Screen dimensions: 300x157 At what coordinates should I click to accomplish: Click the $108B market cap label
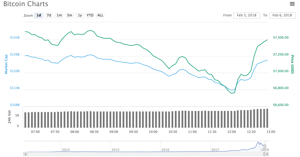15,105
